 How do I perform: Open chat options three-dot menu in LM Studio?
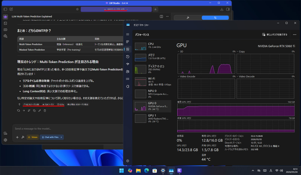click(x=167, y=16)
